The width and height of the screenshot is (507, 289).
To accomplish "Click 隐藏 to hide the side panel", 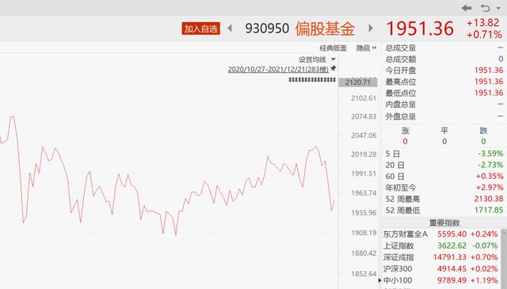I will 366,48.
